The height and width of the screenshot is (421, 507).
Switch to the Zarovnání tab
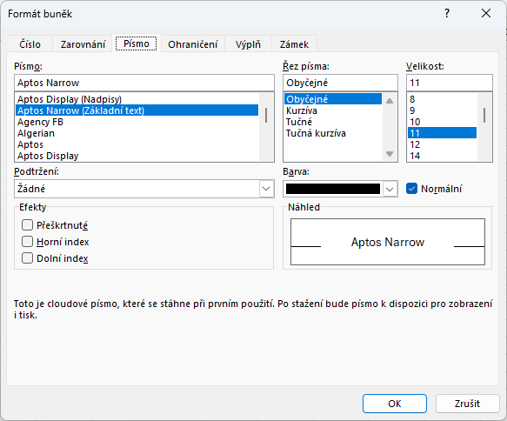click(83, 44)
